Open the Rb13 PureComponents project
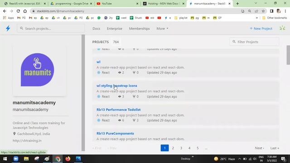Screen dimensions: 290x163 point(115,133)
